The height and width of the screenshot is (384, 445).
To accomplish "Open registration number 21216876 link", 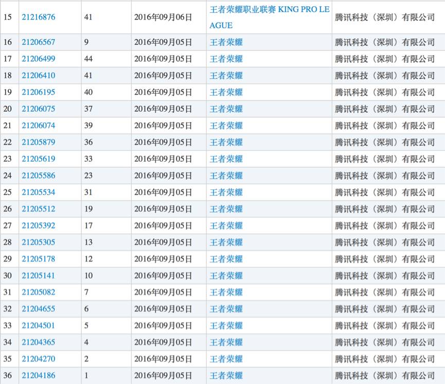I will point(38,17).
